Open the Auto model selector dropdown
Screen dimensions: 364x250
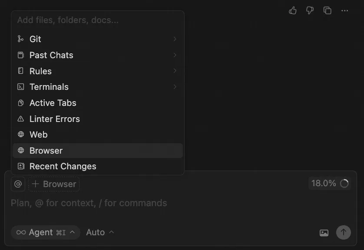click(x=100, y=232)
